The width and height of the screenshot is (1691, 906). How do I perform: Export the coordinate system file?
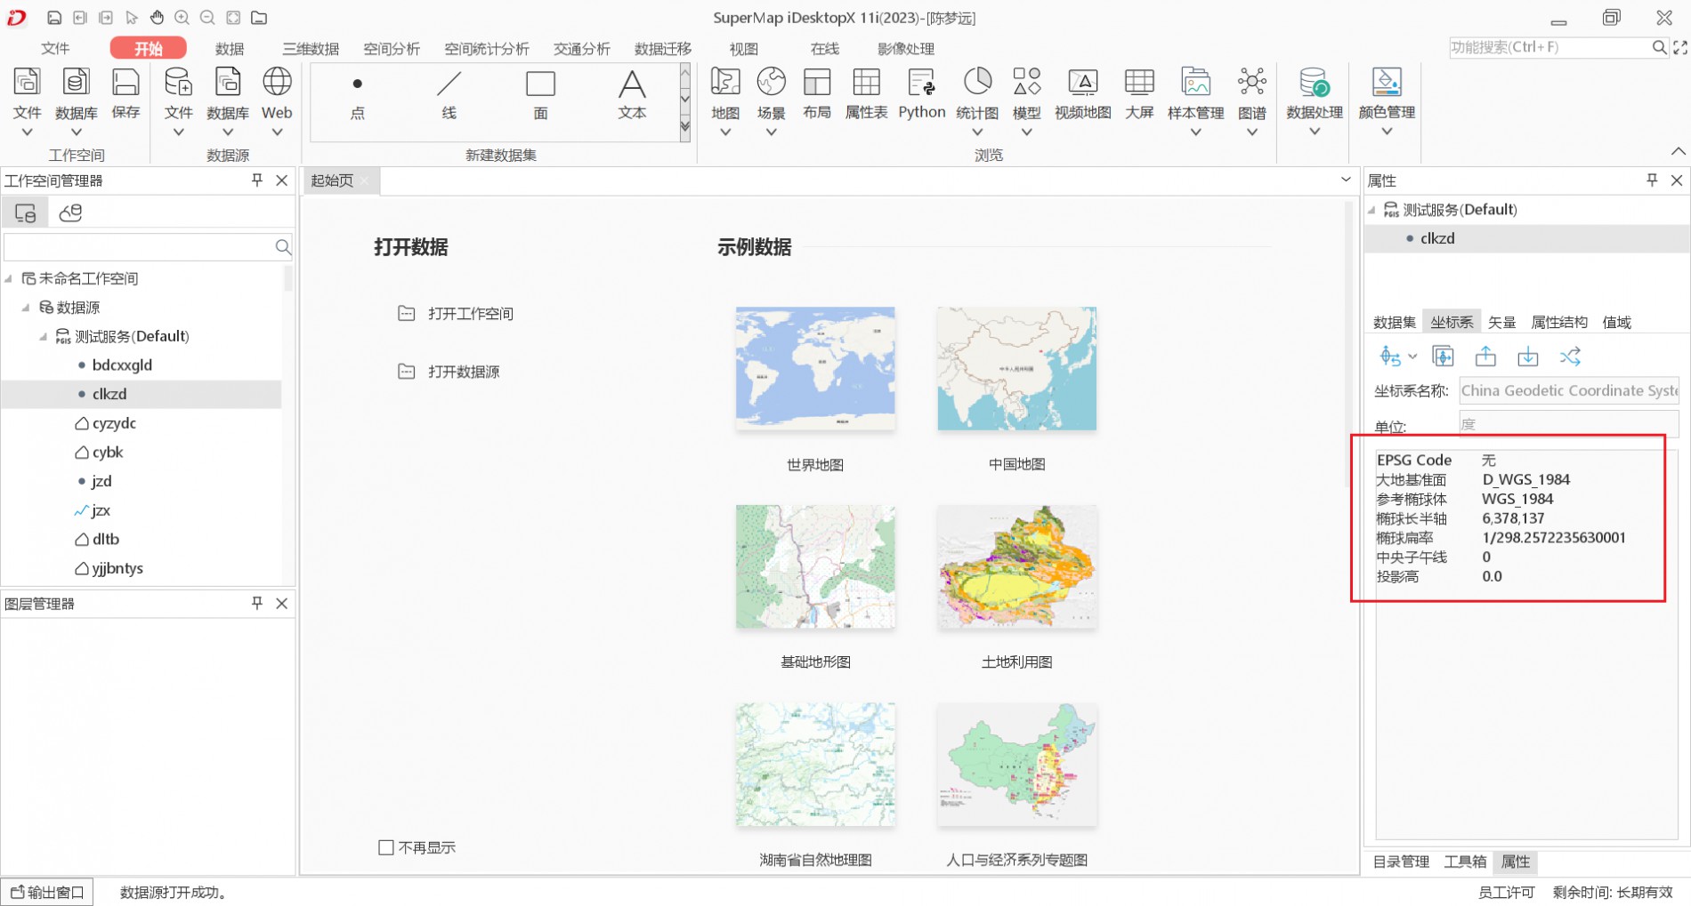pyautogui.click(x=1485, y=357)
